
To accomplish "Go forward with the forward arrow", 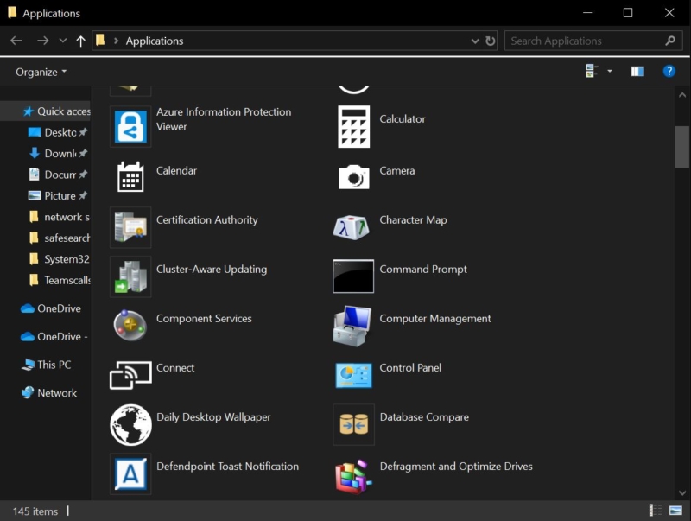I will pos(42,41).
